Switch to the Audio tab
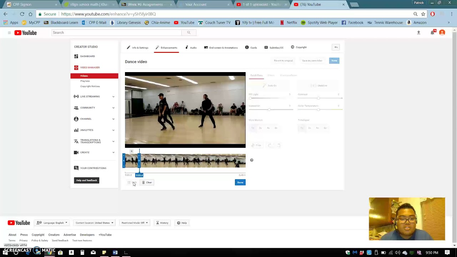This screenshot has width=457, height=257. click(x=191, y=47)
